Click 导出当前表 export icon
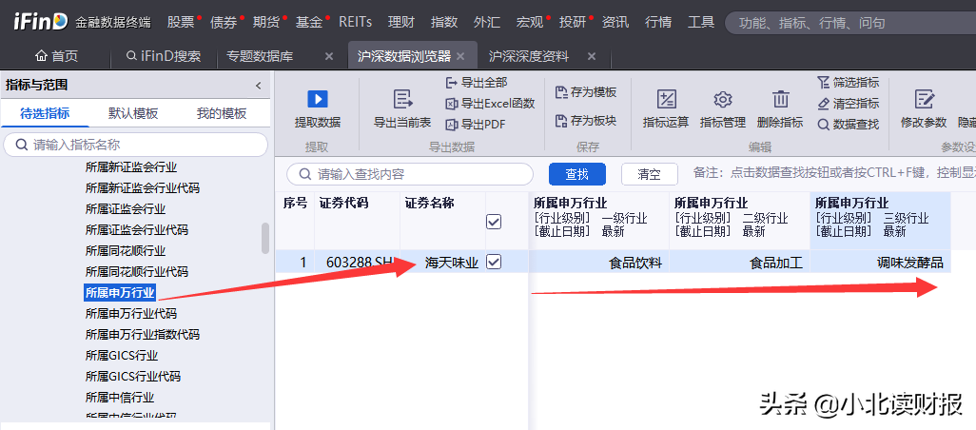Image resolution: width=976 pixels, height=430 pixels. (402, 99)
